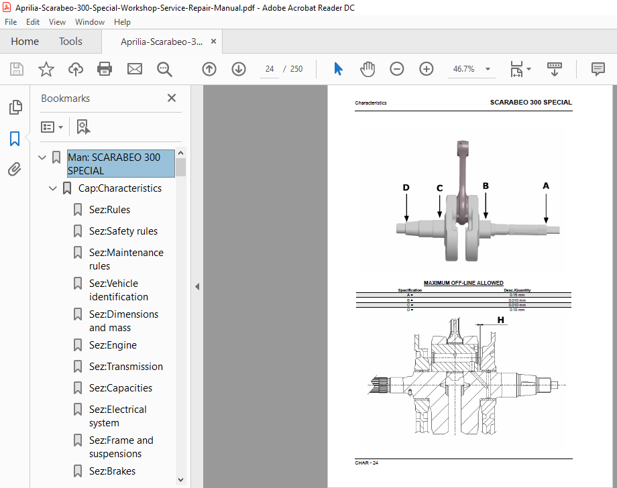617x488 pixels.
Task: Select the Aprilia-Scarabeo-3... document tab
Action: (x=162, y=42)
